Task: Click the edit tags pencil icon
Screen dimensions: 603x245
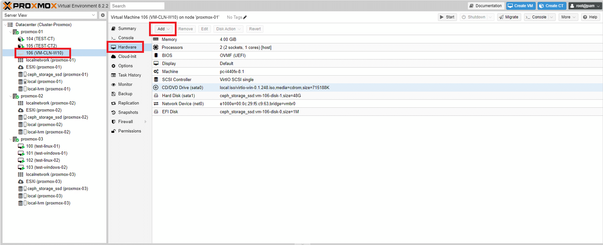Action: click(245, 17)
